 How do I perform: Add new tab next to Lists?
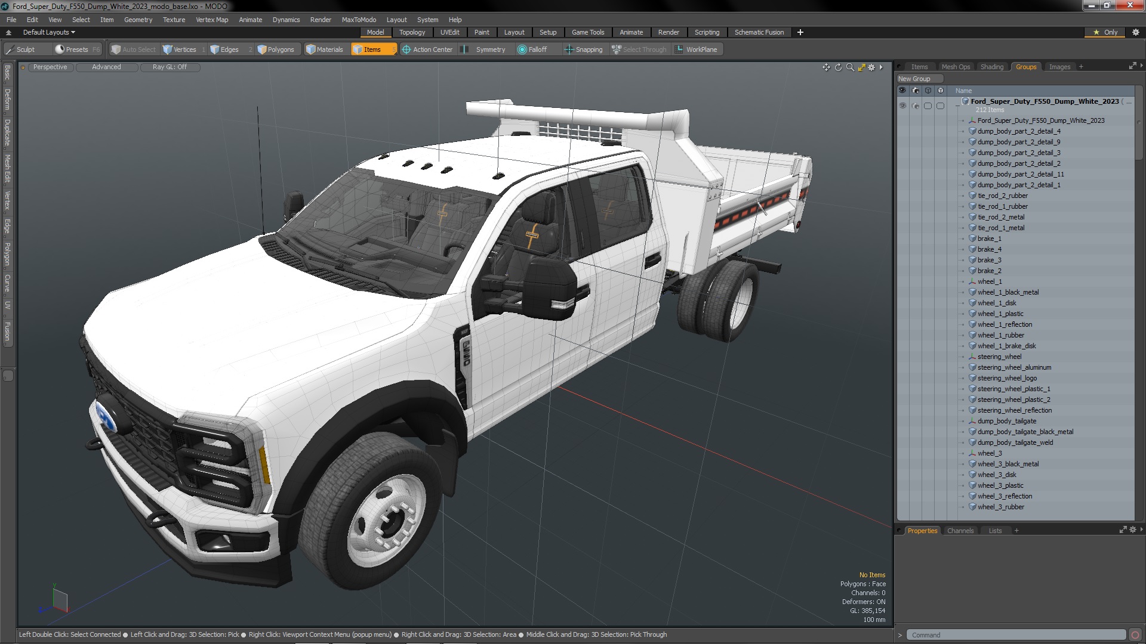pos(1016,531)
